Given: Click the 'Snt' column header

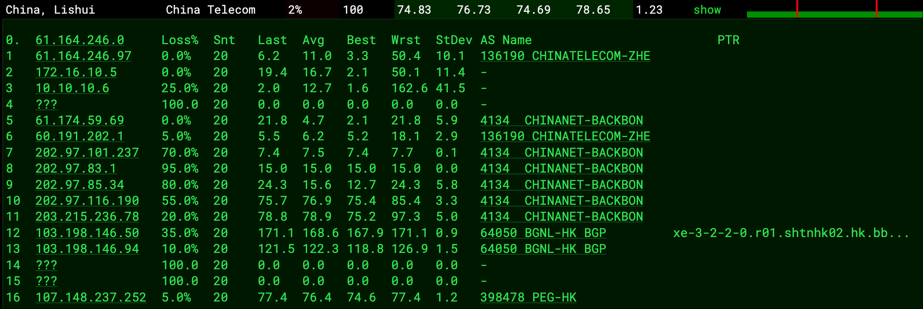Looking at the screenshot, I should pyautogui.click(x=224, y=40).
